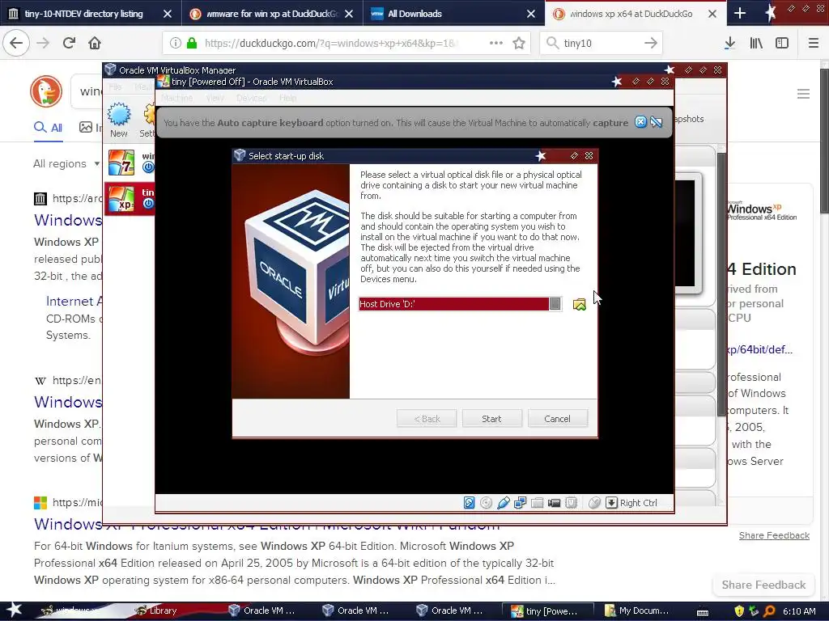The width and height of the screenshot is (829, 621).
Task: Open Devices menu in tiny VM window
Action: pyautogui.click(x=252, y=98)
